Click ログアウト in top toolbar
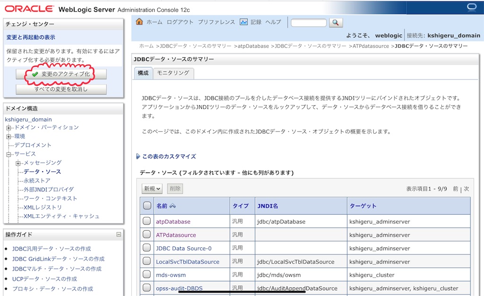Image resolution: width=484 pixels, height=296 pixels. tap(180, 22)
